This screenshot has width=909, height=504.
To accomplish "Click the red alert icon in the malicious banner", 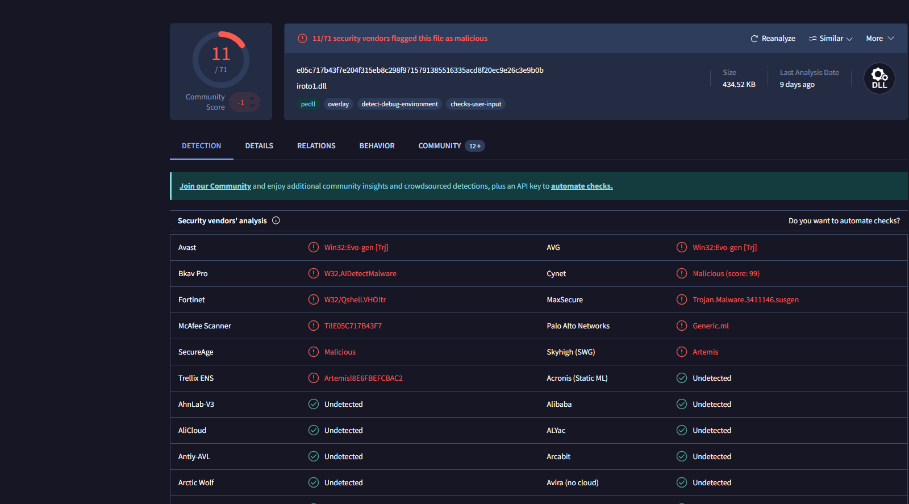I will coord(302,39).
